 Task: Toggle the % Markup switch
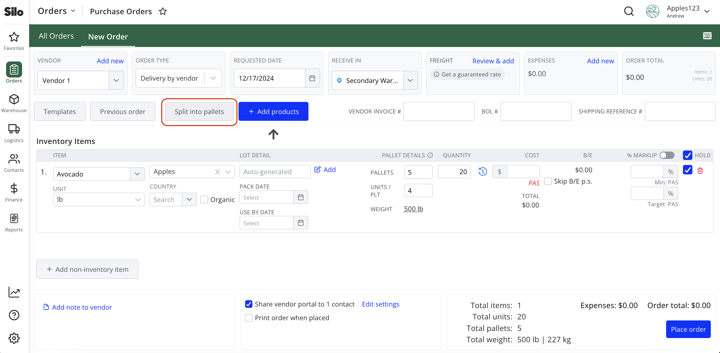pos(667,155)
